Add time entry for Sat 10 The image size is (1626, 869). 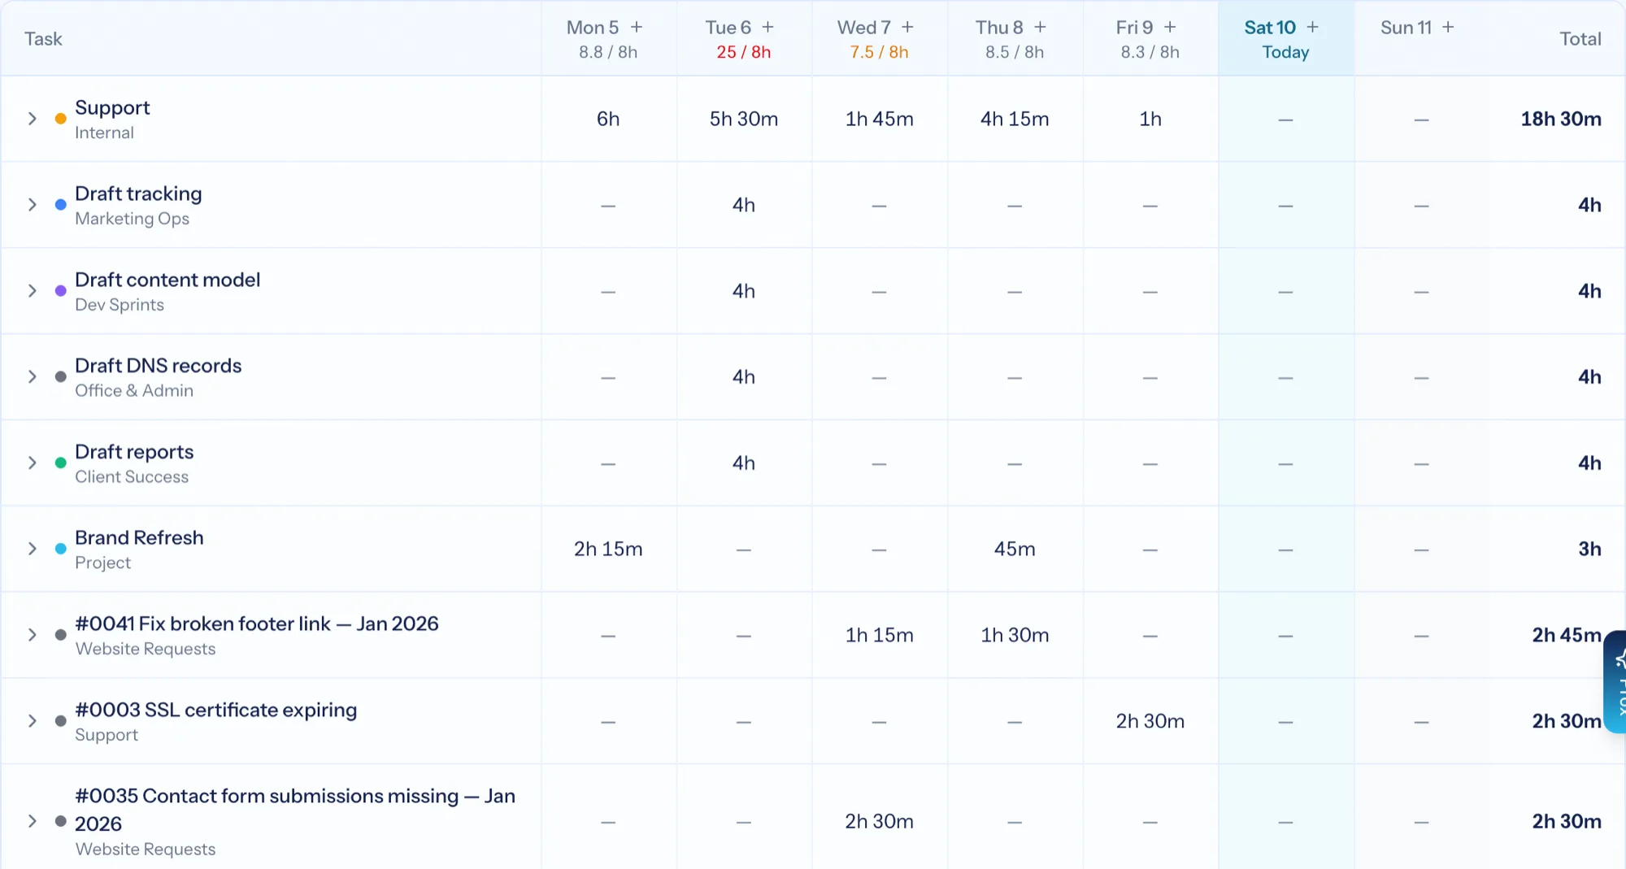click(1312, 27)
